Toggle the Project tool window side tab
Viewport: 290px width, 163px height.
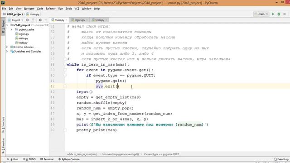pyautogui.click(x=3, y=26)
